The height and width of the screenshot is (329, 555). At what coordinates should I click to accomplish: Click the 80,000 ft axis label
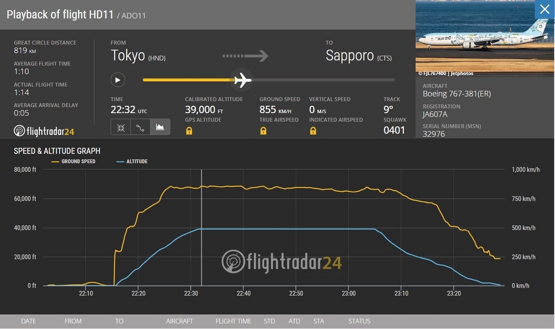tap(25, 170)
